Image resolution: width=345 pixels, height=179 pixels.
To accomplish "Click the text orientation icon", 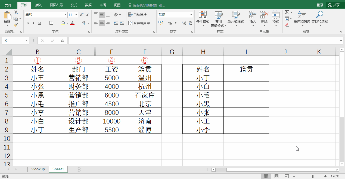I will (x=116, y=15).
